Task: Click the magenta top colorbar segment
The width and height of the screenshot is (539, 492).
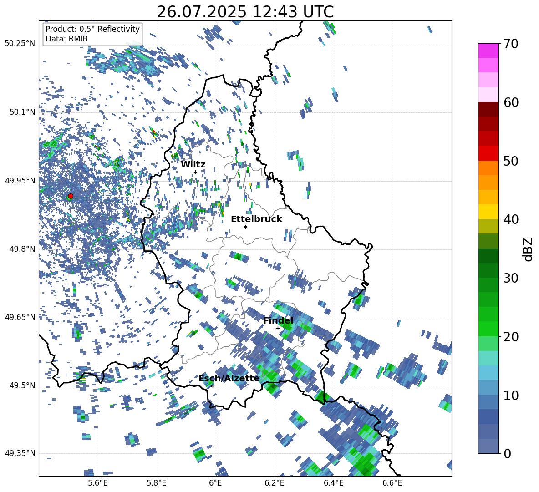Action: 488,51
